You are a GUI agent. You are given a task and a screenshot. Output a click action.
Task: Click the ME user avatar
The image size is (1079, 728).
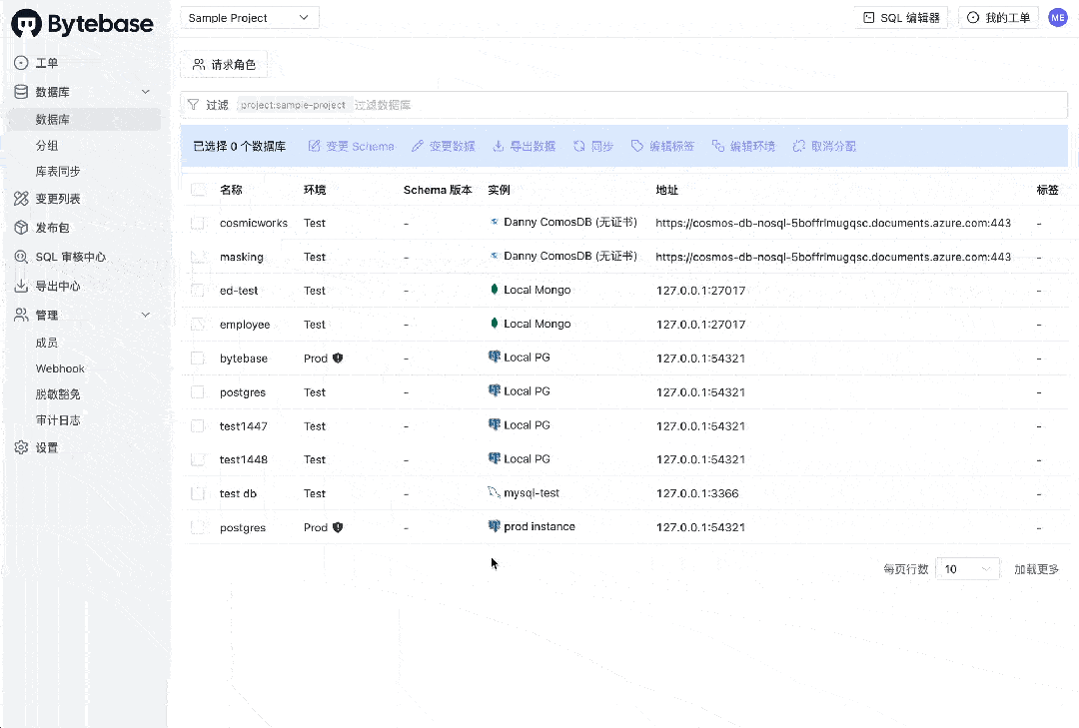point(1058,18)
